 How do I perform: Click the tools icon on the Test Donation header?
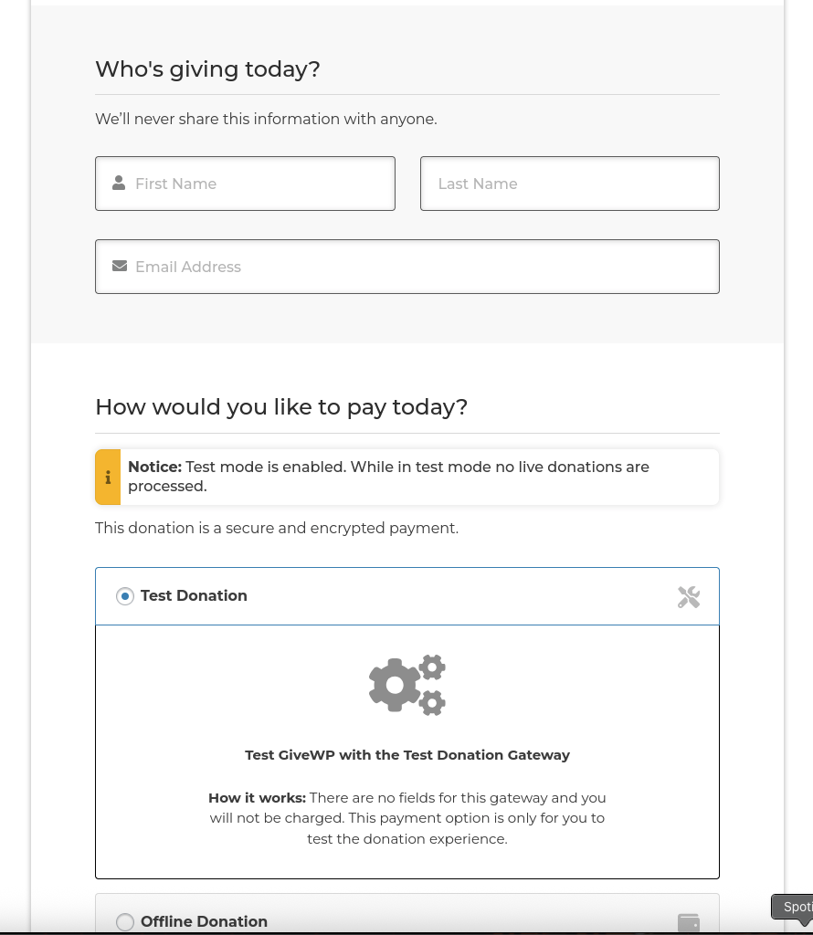(689, 596)
